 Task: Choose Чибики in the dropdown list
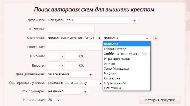click(x=110, y=73)
